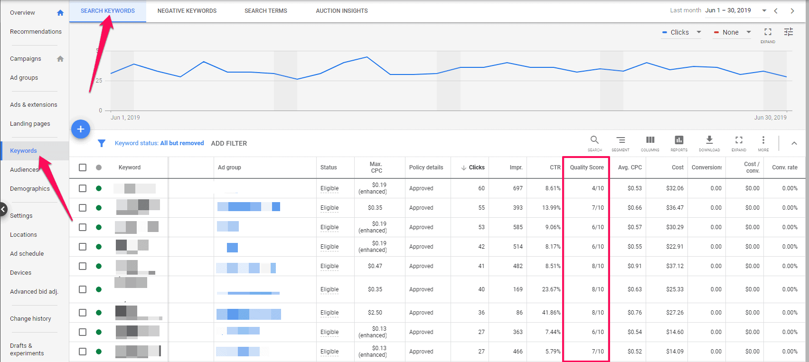
Task: Check the row with 55 clicks
Action: pos(83,208)
